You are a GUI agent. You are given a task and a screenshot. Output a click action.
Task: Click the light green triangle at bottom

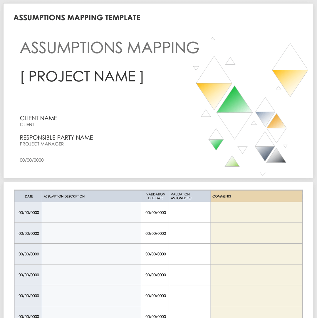pos(232,163)
